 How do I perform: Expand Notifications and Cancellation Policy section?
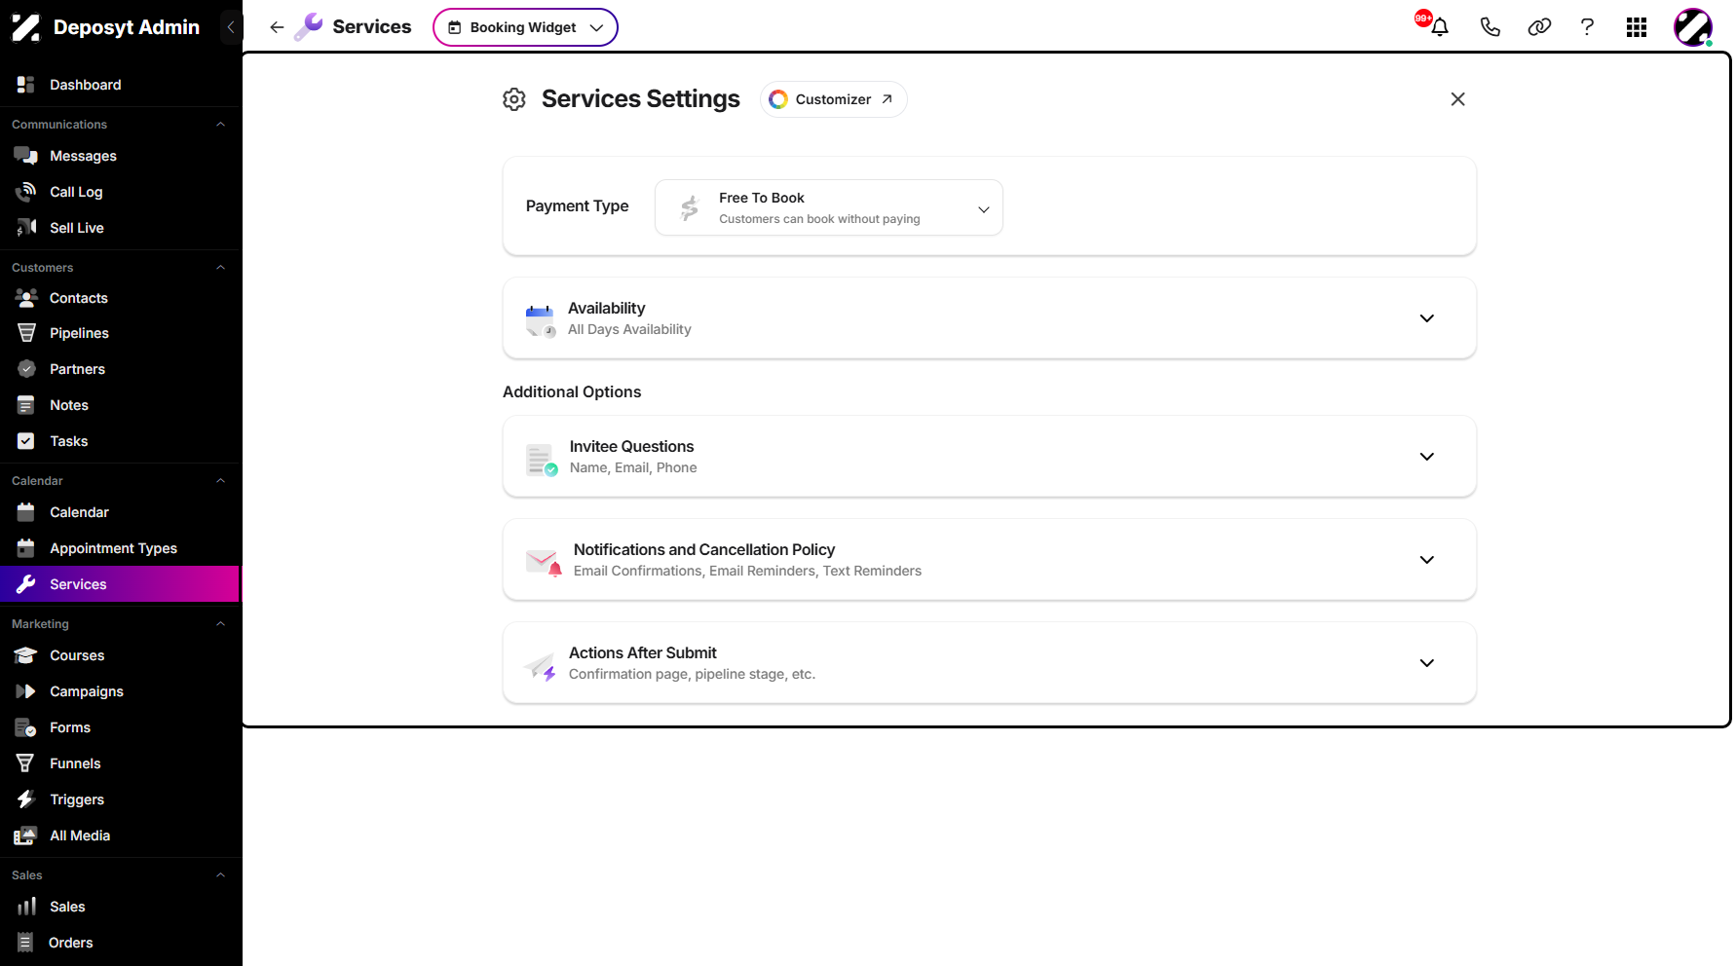point(1427,560)
